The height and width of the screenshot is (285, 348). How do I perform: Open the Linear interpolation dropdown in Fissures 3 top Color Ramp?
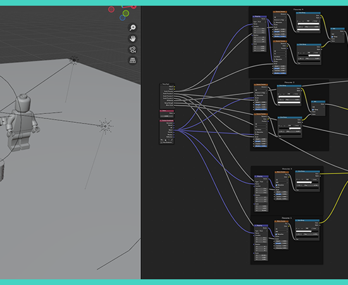click(297, 94)
